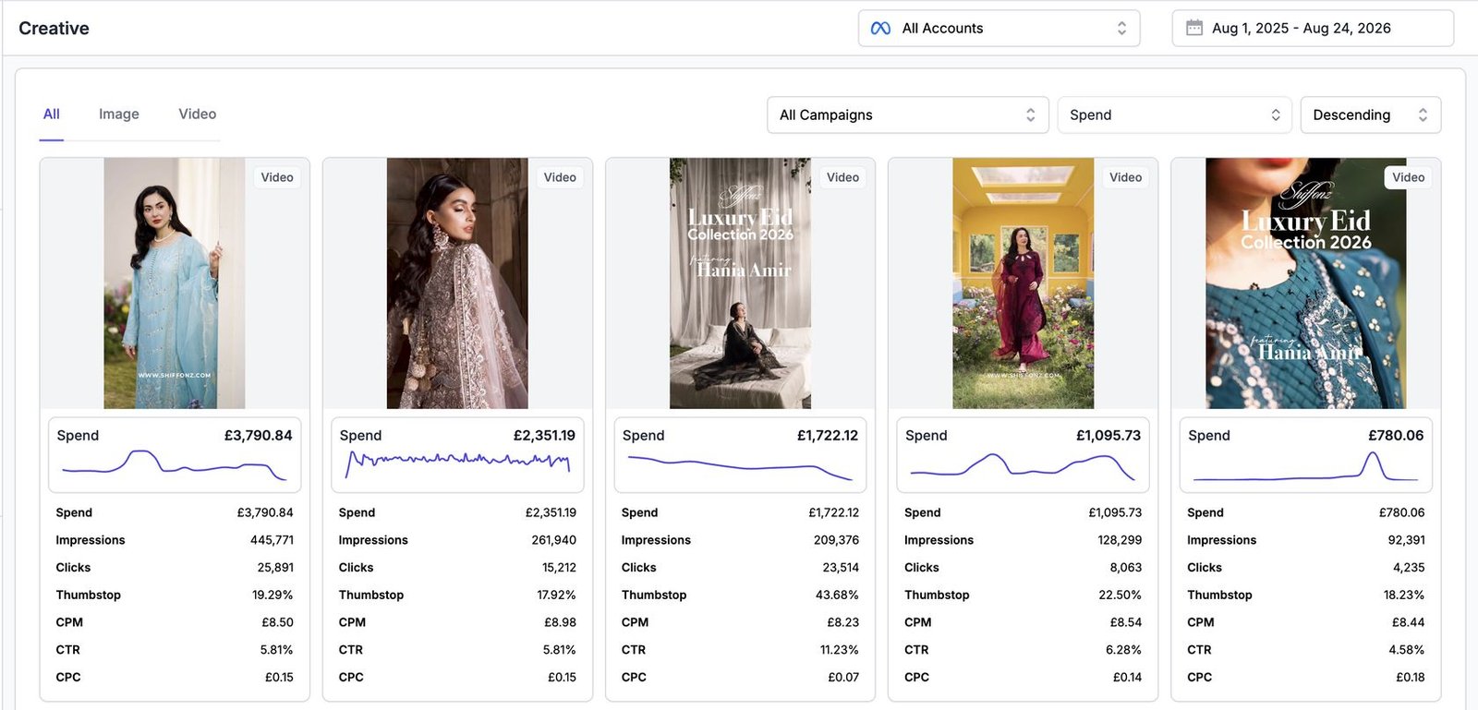
Task: Click the CPC value £0.07
Action: [843, 678]
